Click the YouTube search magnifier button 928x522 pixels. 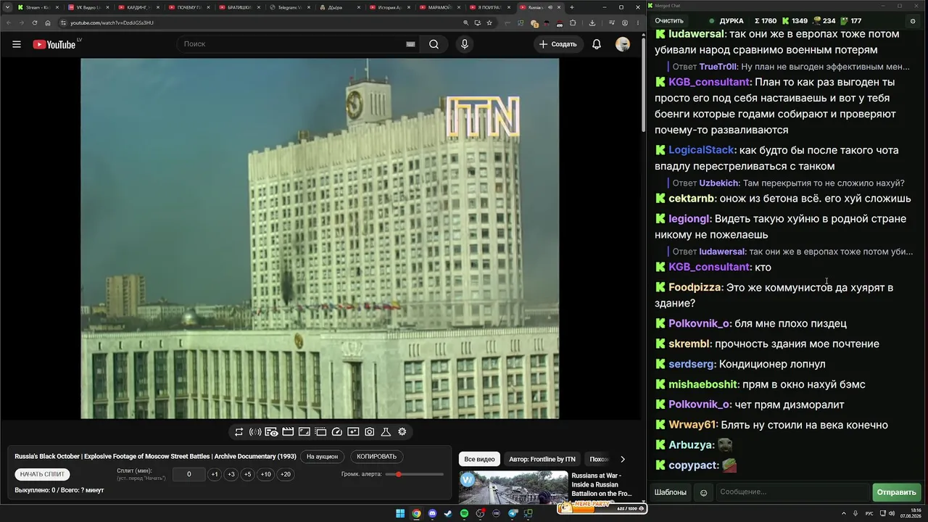[434, 44]
